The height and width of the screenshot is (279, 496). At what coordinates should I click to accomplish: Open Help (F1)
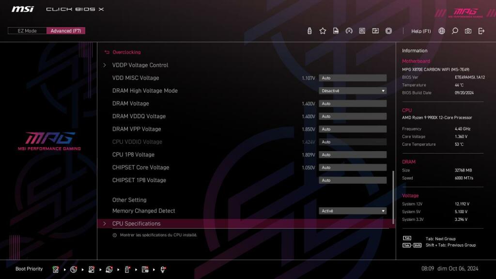coord(421,31)
